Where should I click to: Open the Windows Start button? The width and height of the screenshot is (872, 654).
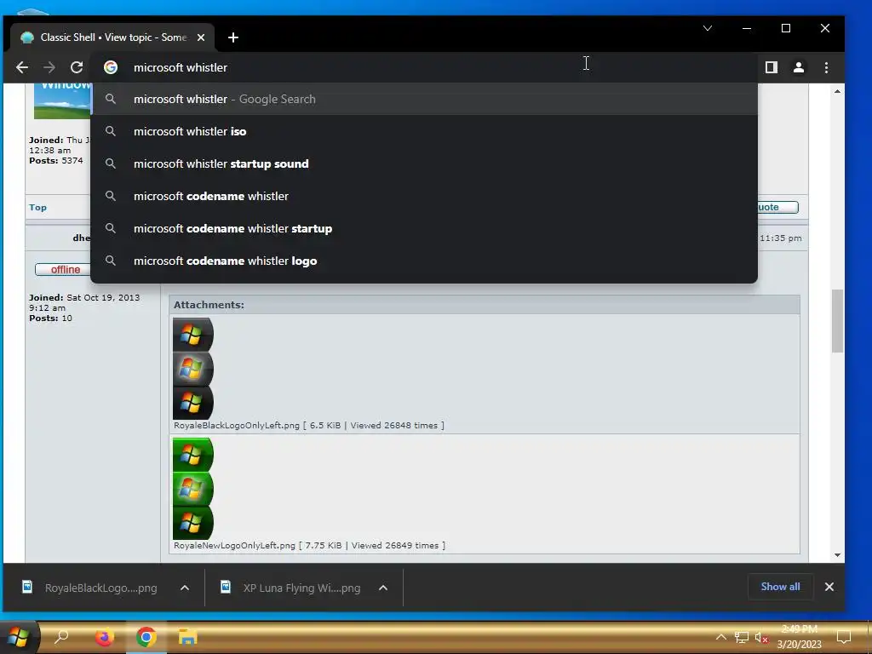[18, 637]
